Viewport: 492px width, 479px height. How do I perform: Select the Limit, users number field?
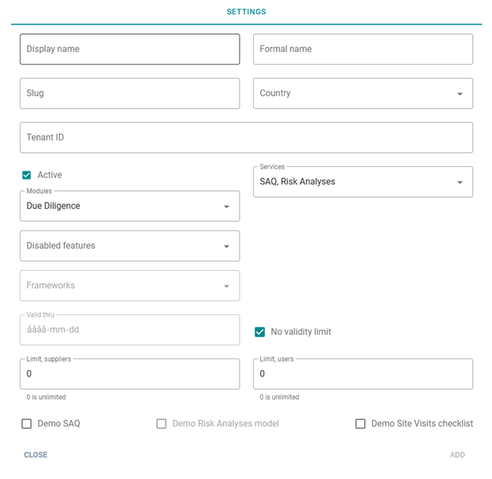click(x=363, y=374)
